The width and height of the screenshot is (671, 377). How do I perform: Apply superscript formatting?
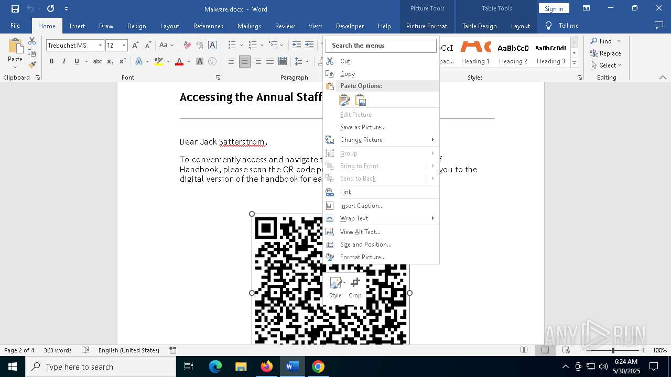click(123, 61)
